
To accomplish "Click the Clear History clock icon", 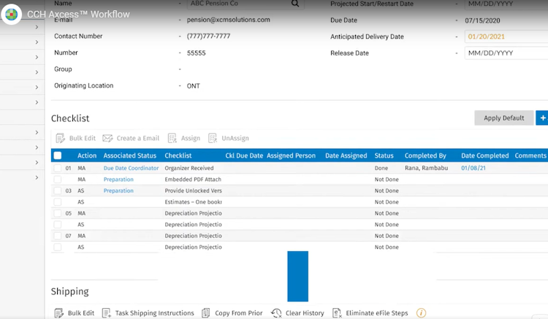I will [276, 313].
